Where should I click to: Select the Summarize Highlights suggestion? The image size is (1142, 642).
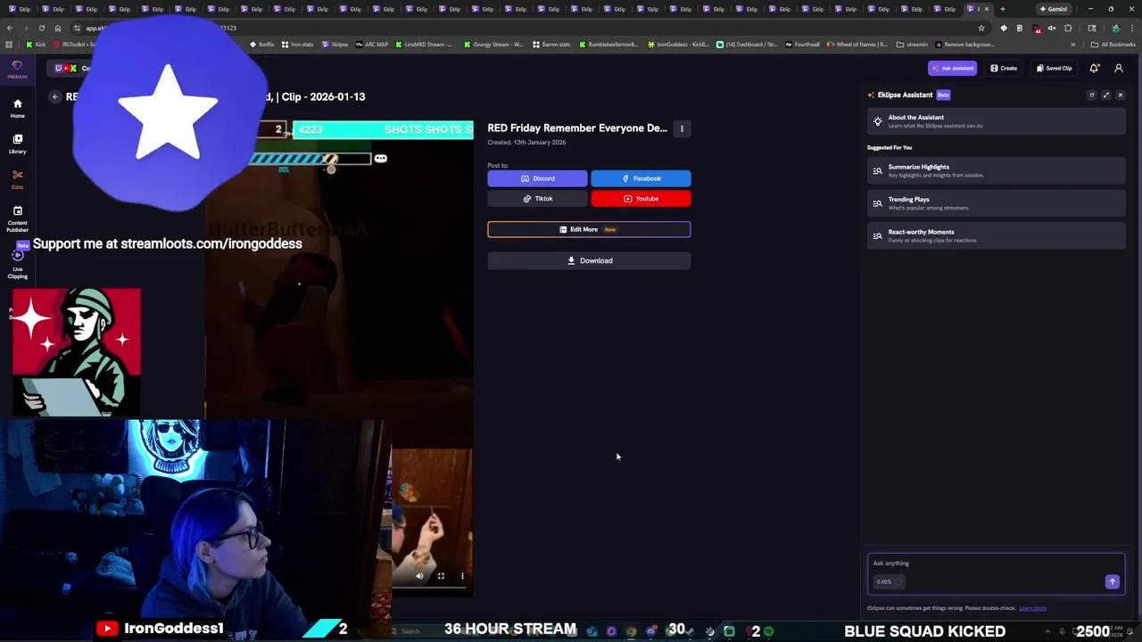pyautogui.click(x=996, y=170)
